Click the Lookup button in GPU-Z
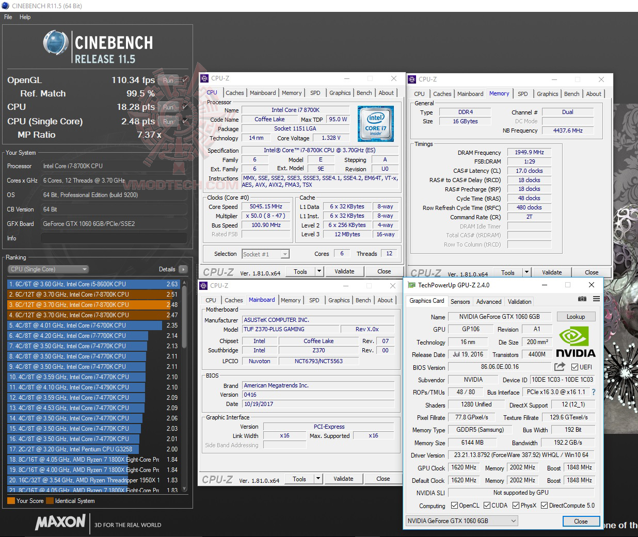Viewport: 638px width, 537px height. click(x=576, y=316)
